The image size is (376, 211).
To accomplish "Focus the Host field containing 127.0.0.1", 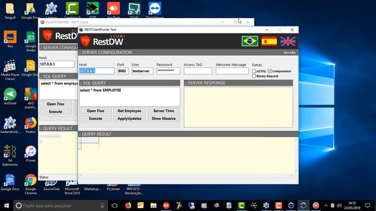I will tap(96, 71).
